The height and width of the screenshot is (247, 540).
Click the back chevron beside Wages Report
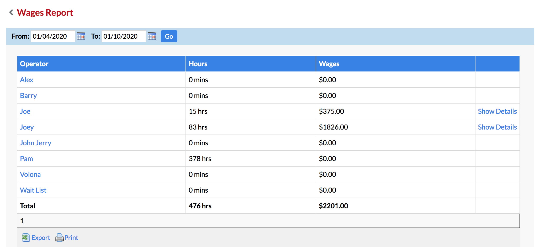tap(11, 12)
